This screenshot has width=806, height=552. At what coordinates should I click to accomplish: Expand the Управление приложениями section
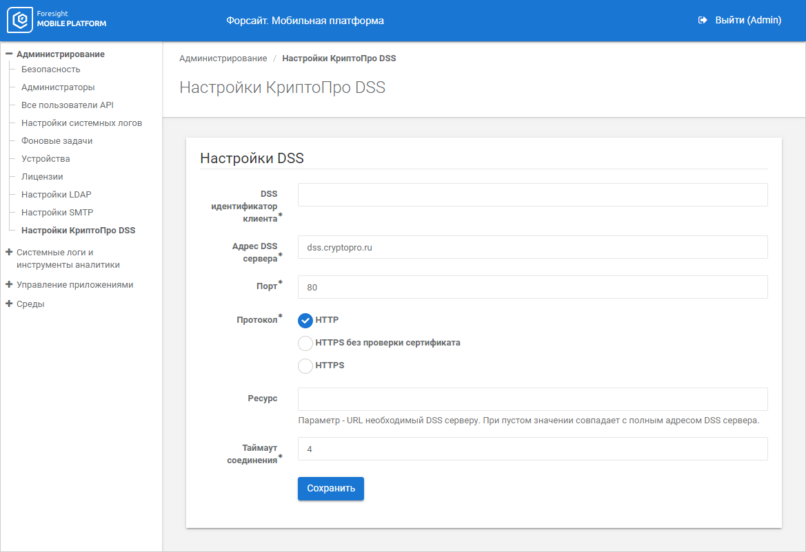[x=9, y=284]
